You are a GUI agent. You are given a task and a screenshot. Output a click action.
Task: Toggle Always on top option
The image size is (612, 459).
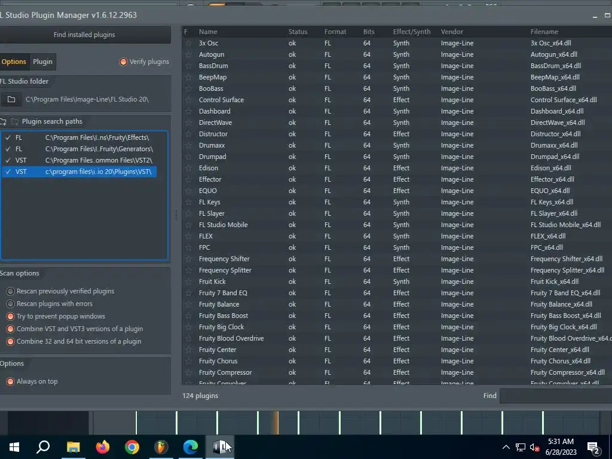pos(32,381)
